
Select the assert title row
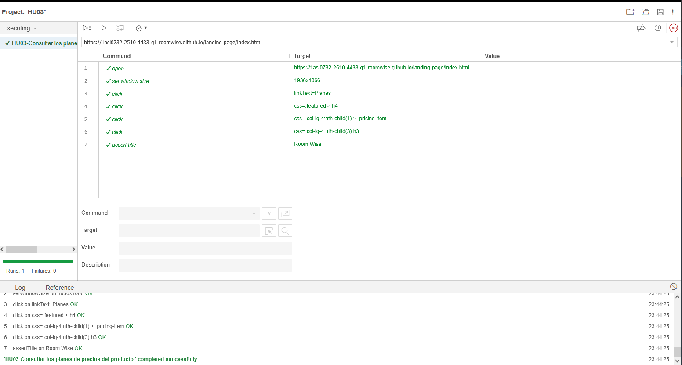click(x=380, y=145)
